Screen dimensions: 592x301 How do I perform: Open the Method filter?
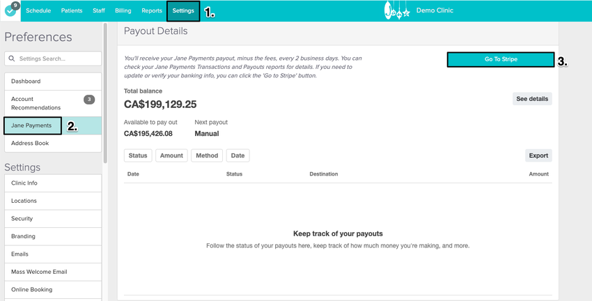click(x=207, y=155)
